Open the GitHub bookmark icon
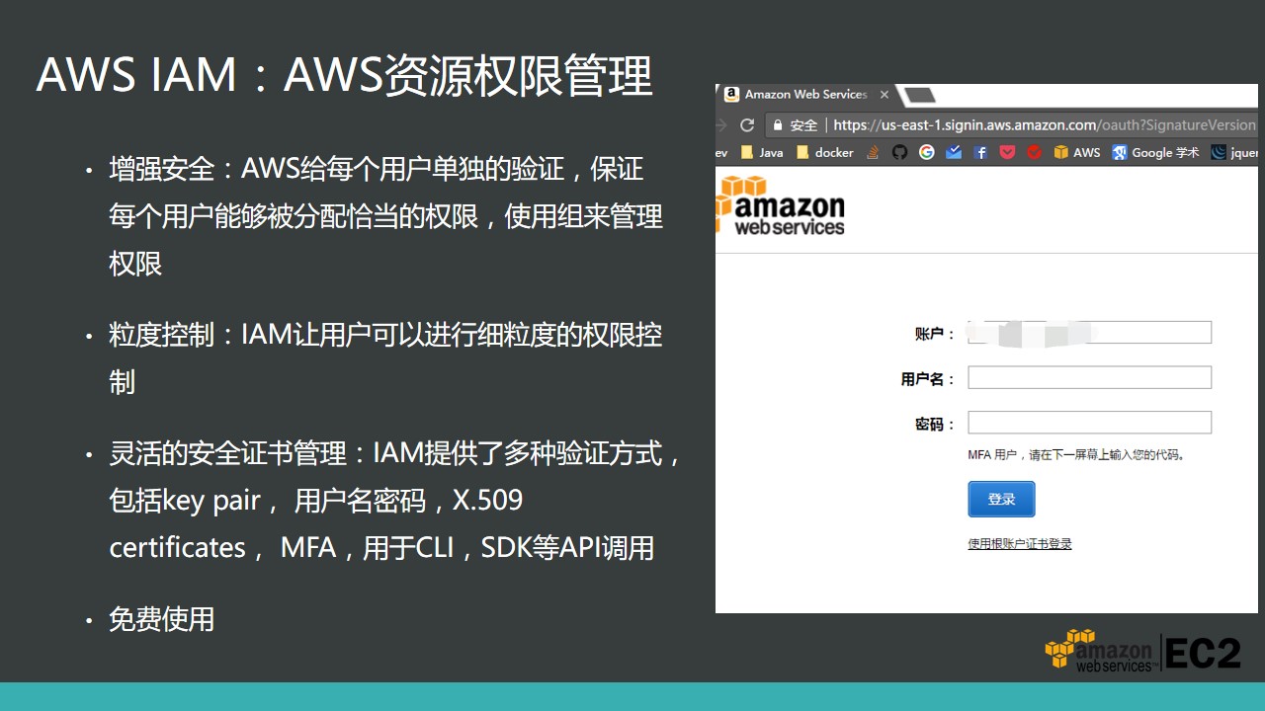 899,152
